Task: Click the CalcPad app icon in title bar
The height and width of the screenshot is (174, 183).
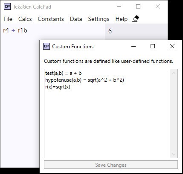Action: [7, 6]
